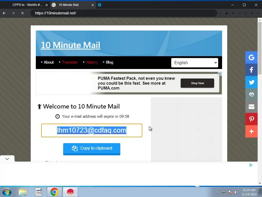This screenshot has height=197, width=262.
Task: Click the Chrome icon in the taskbar
Action: [54, 192]
